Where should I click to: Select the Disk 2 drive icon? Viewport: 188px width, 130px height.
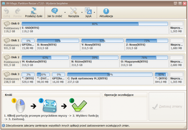[7, 57]
